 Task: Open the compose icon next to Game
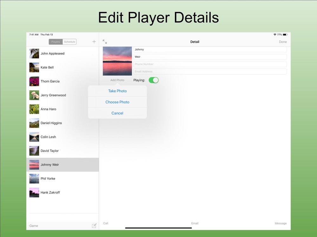tap(94, 226)
